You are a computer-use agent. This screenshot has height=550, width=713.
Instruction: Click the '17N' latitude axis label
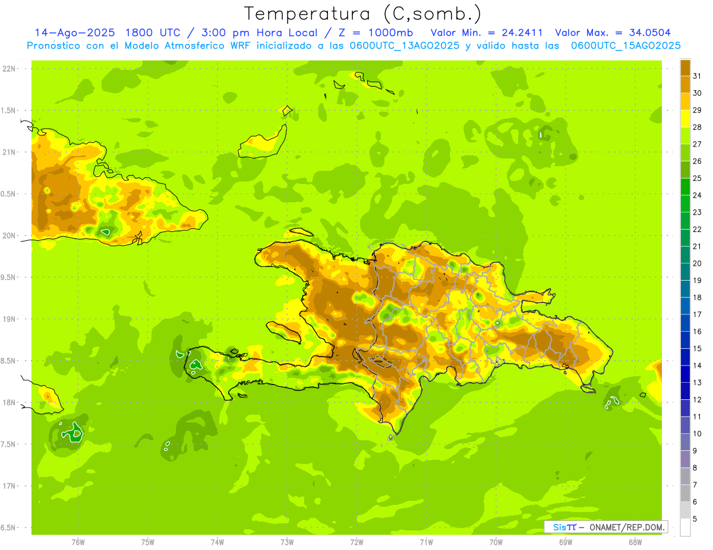tap(10, 486)
